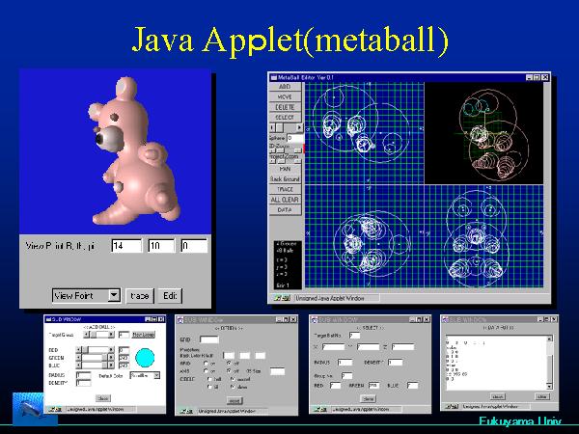Select the MOVE tool button
Viewport: 579px width, 434px height.
coord(285,96)
